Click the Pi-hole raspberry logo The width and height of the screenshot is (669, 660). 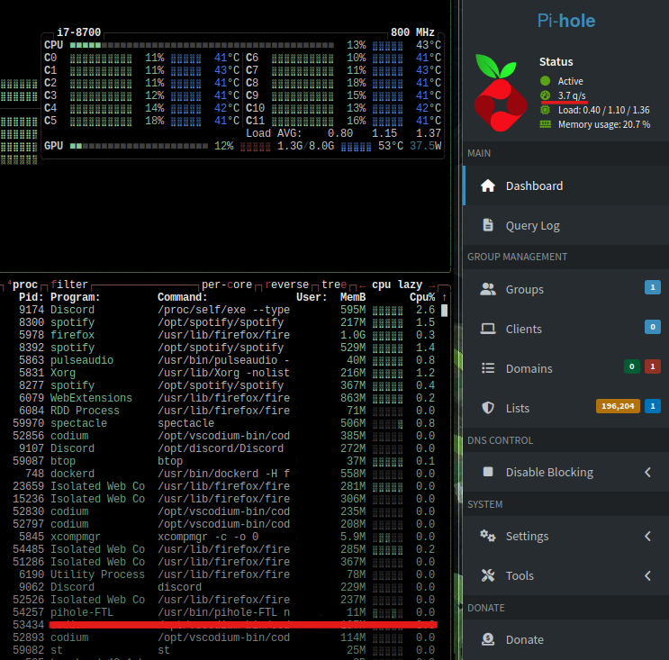click(501, 93)
